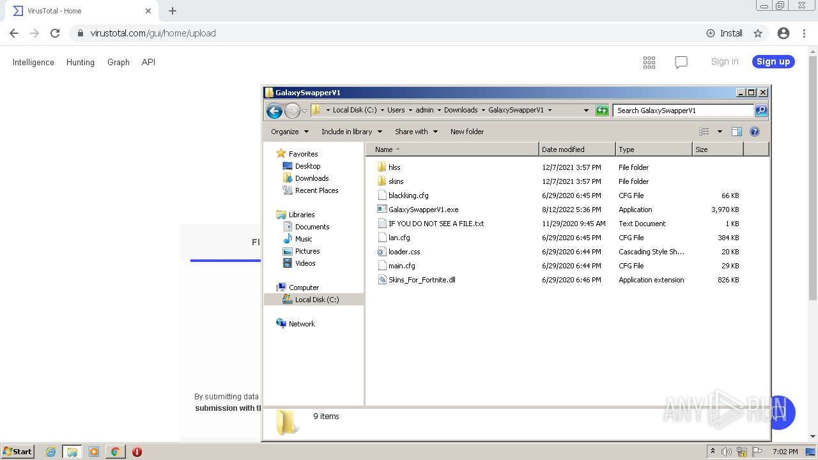The height and width of the screenshot is (460, 818).
Task: Open Explorer help question mark icon
Action: click(x=755, y=132)
